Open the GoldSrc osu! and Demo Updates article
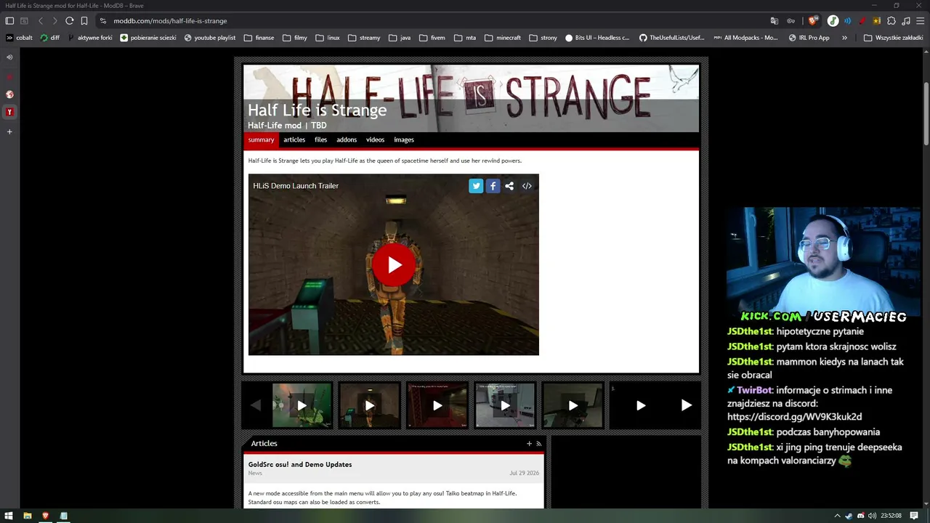The height and width of the screenshot is (523, 930). [x=300, y=465]
